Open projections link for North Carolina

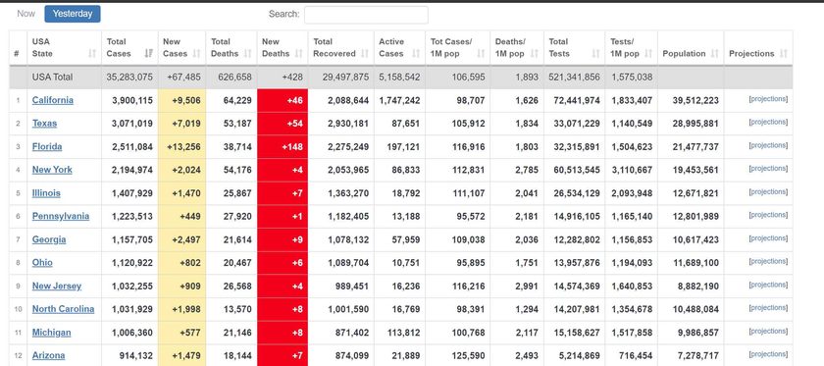coord(768,308)
